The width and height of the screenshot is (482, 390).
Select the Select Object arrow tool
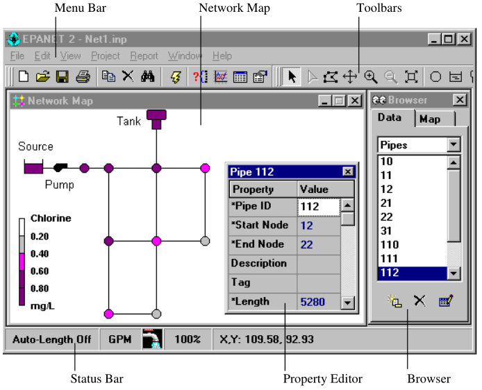click(292, 77)
